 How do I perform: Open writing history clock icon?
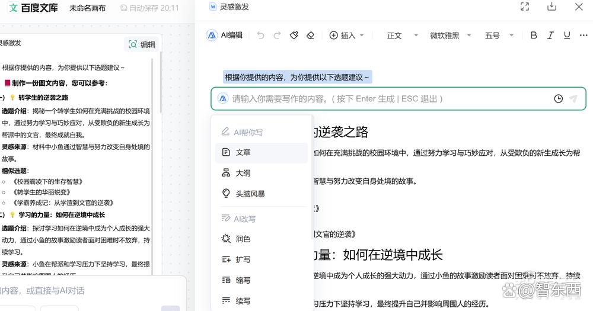558,98
